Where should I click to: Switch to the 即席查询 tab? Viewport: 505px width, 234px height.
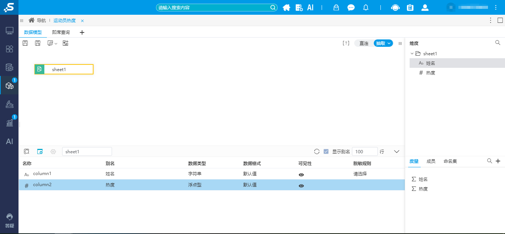pyautogui.click(x=61, y=32)
